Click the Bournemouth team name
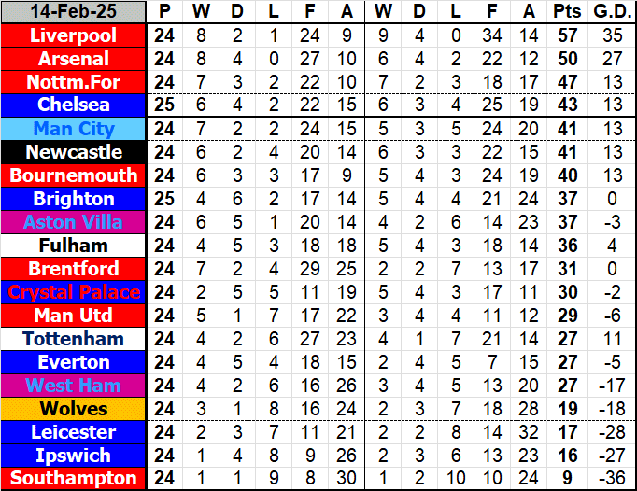The image size is (637, 491). pos(74,175)
